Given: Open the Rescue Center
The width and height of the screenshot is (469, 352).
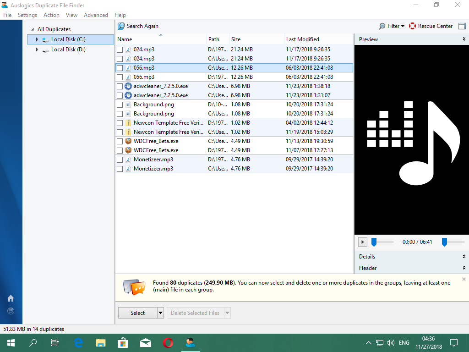Looking at the screenshot, I should point(431,26).
